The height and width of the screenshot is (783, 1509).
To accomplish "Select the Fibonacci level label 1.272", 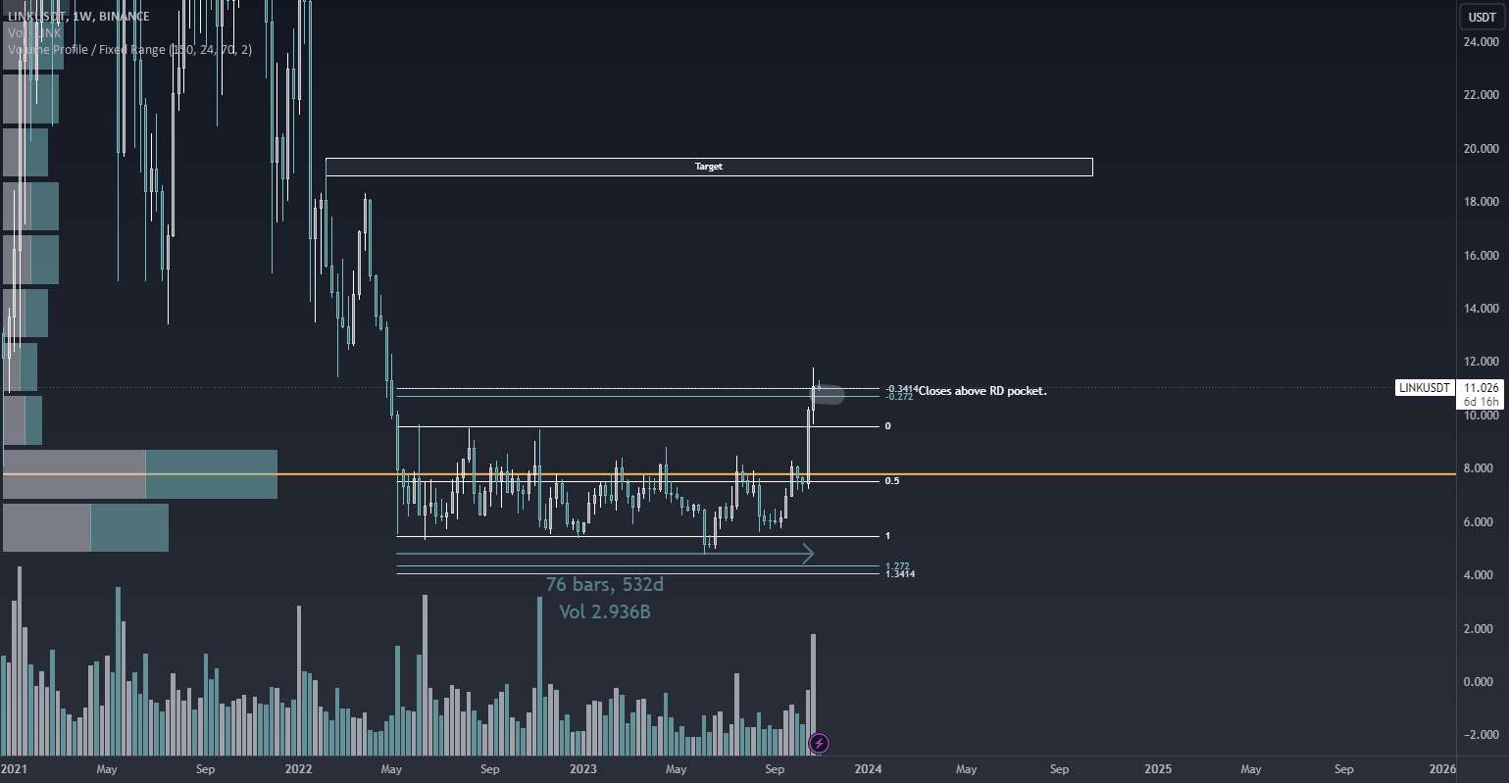I will tap(897, 566).
